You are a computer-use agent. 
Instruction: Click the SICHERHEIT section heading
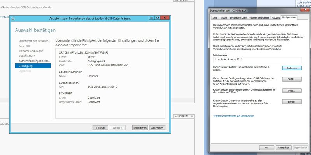pyautogui.click(x=66, y=93)
